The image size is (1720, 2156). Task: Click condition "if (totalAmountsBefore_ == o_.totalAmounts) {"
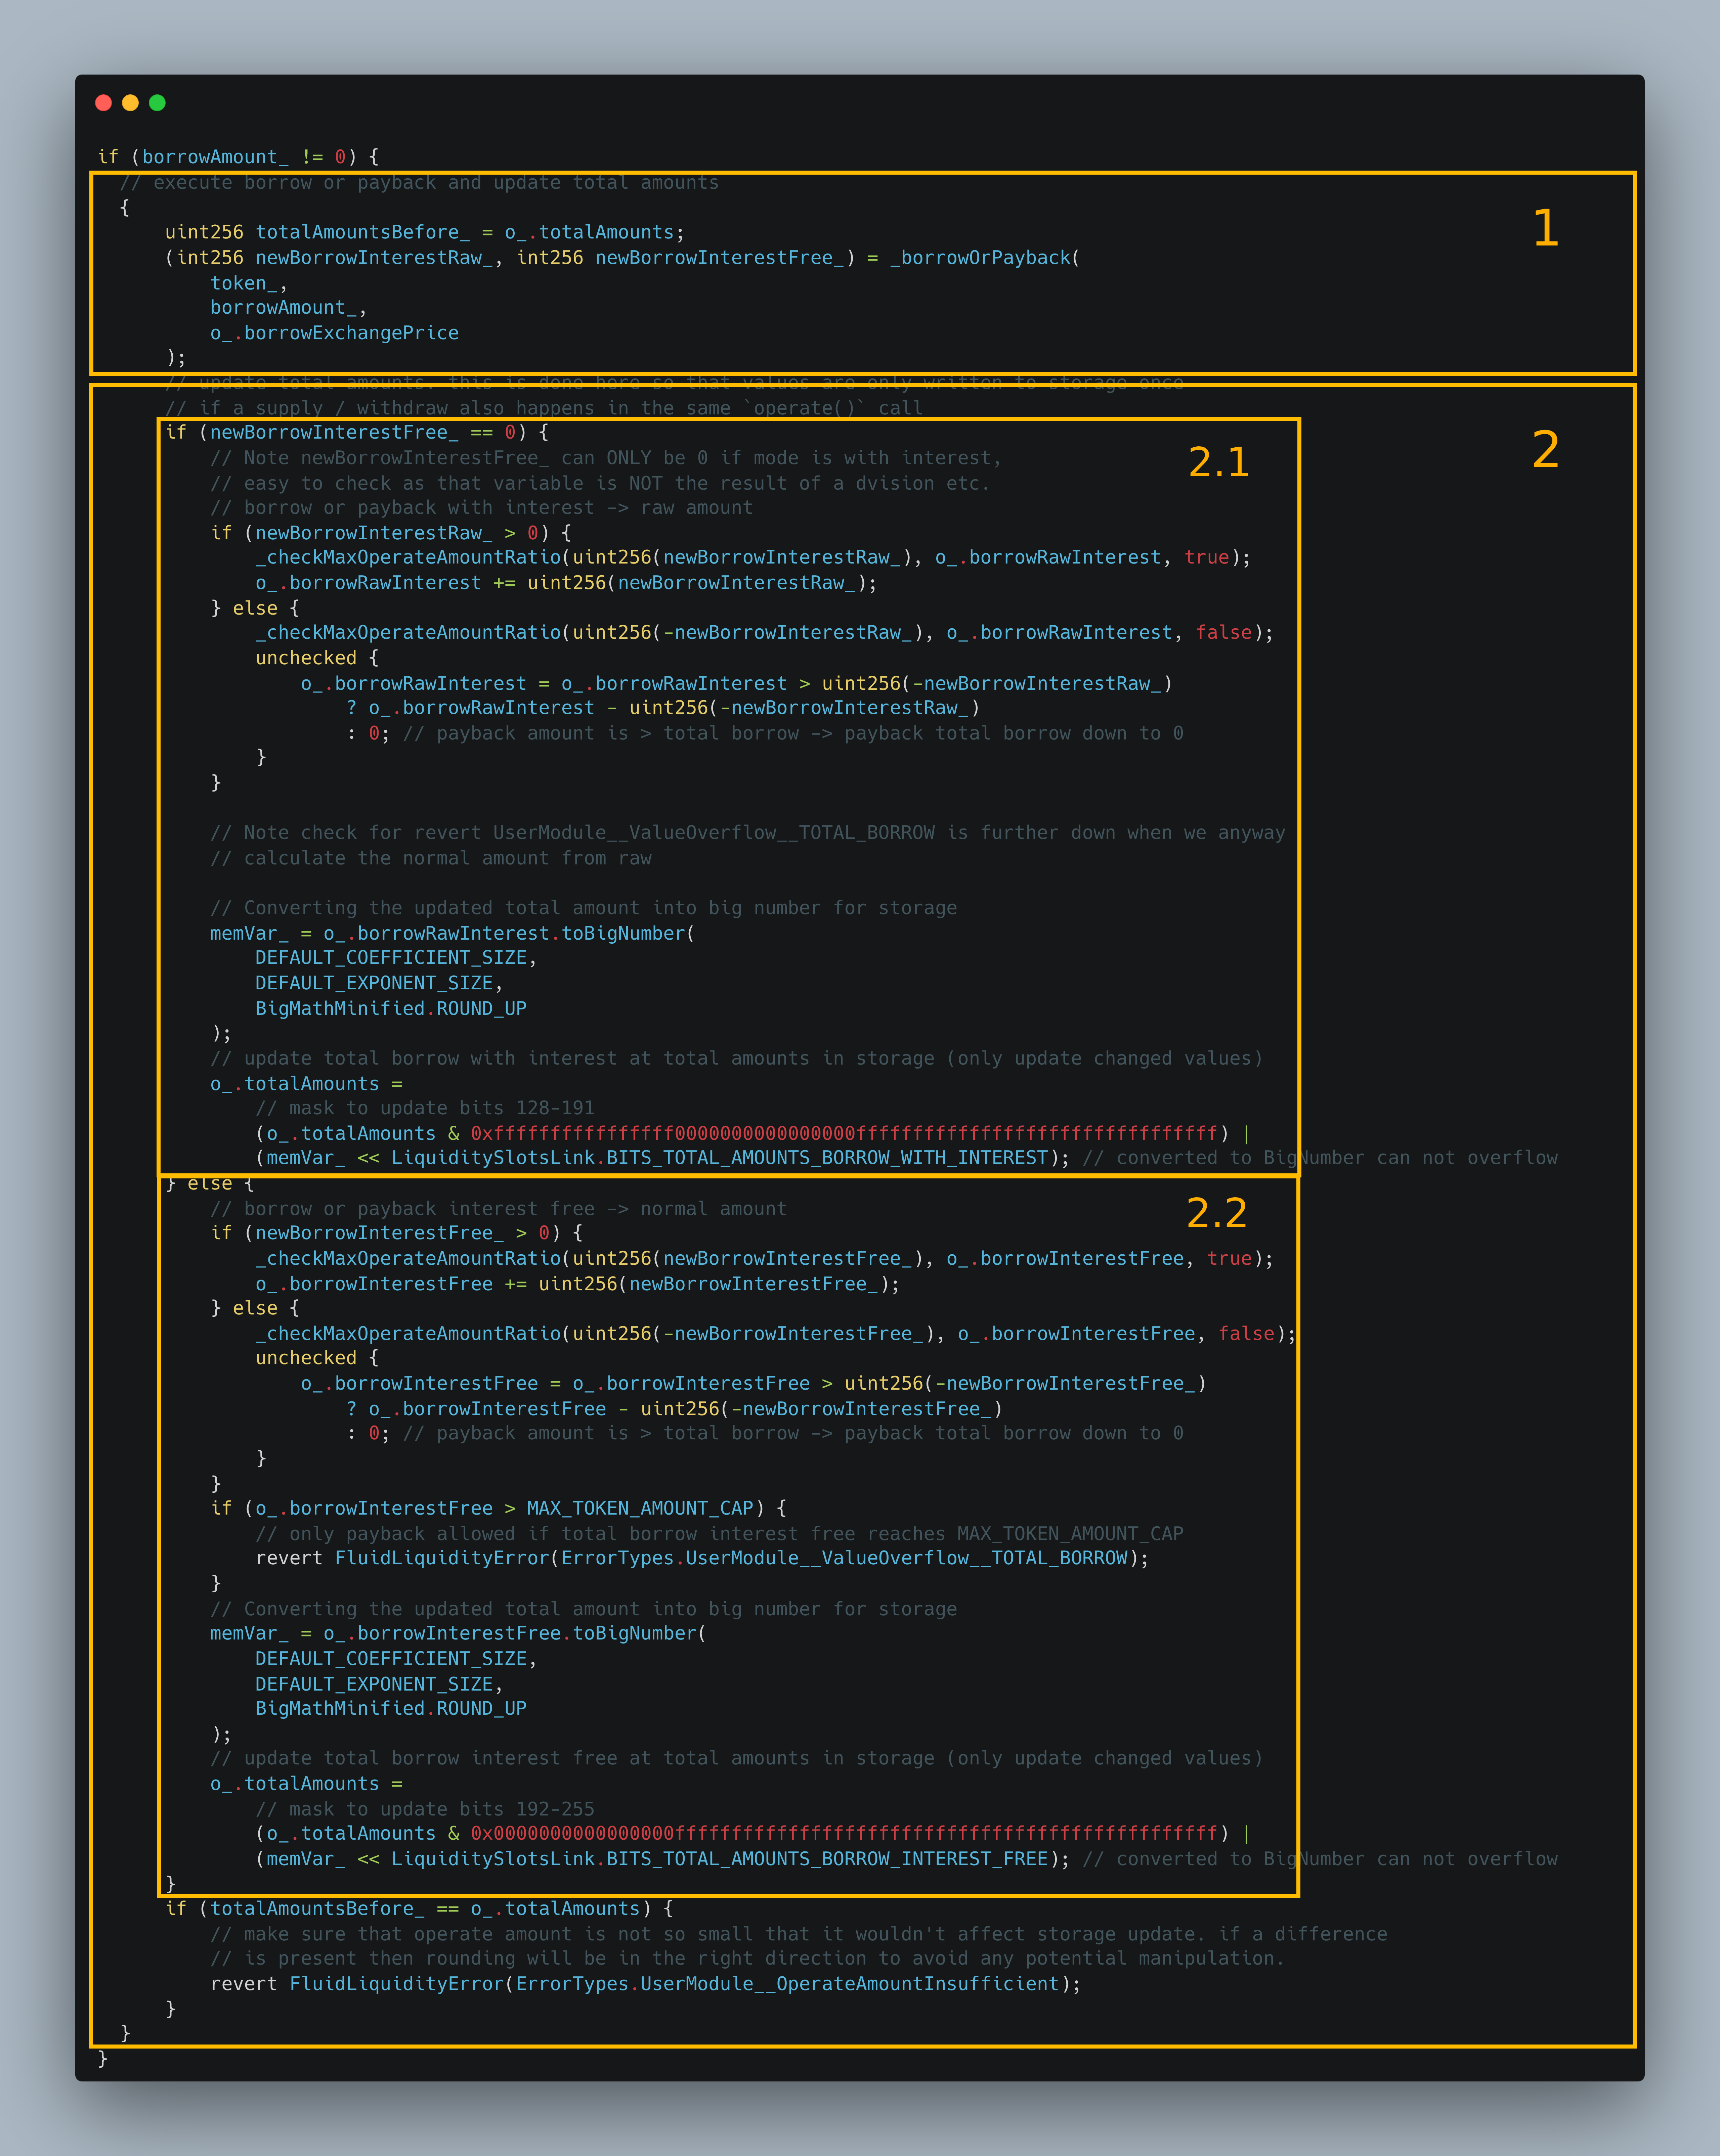(419, 1909)
